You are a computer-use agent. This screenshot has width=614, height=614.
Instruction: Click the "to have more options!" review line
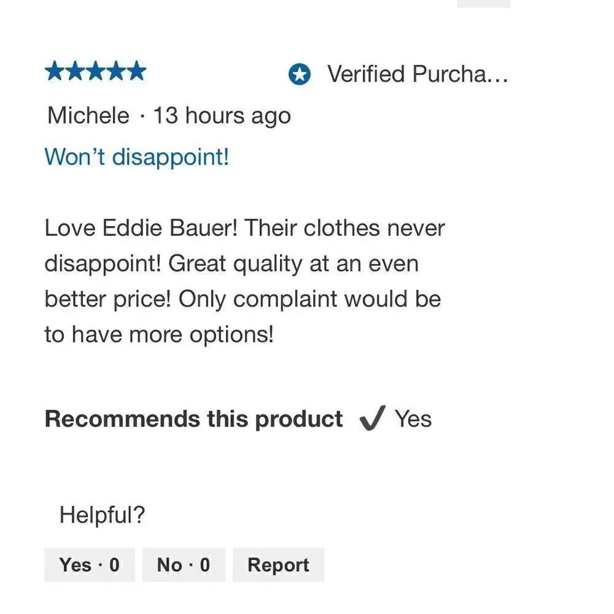pyautogui.click(x=158, y=335)
